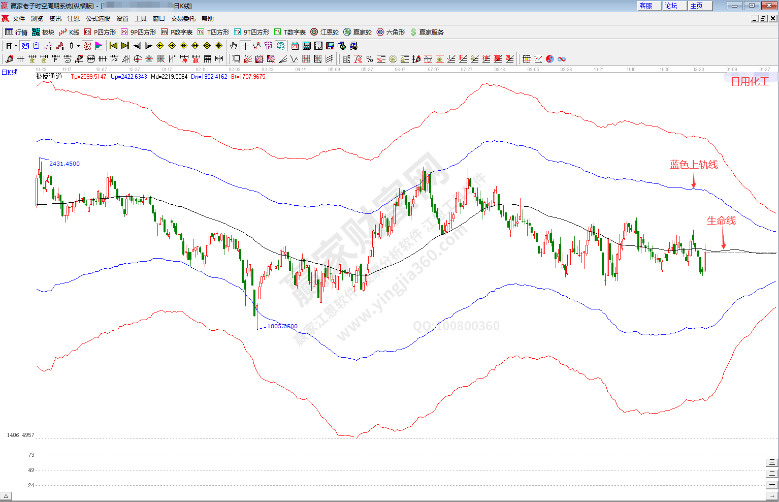Open the 交易委托 menu

pos(183,18)
